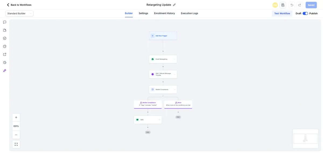Click the Test Workflow button
Image resolution: width=323 pixels, height=153 pixels.
(282, 13)
